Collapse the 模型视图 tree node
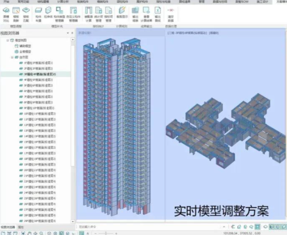The height and width of the screenshot is (235, 287). [x=7, y=41]
